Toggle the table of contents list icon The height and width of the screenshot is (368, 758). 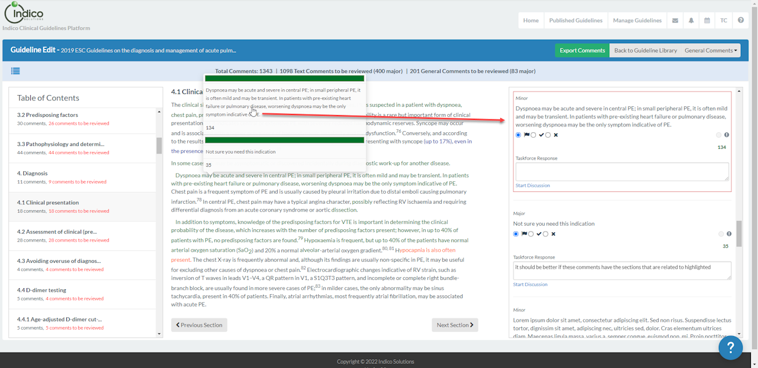click(x=15, y=71)
